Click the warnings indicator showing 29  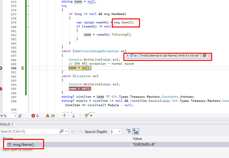point(50,116)
